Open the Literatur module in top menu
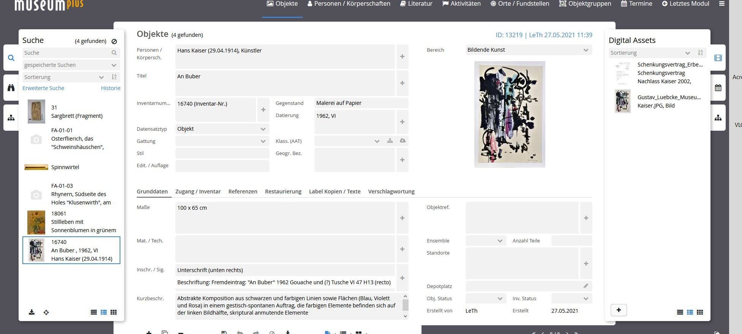 (416, 4)
